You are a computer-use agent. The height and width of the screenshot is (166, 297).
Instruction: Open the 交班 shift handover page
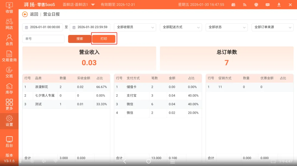pyautogui.click(x=9, y=72)
